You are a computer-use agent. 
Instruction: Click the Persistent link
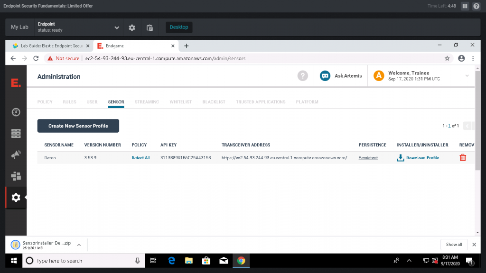[368, 158]
